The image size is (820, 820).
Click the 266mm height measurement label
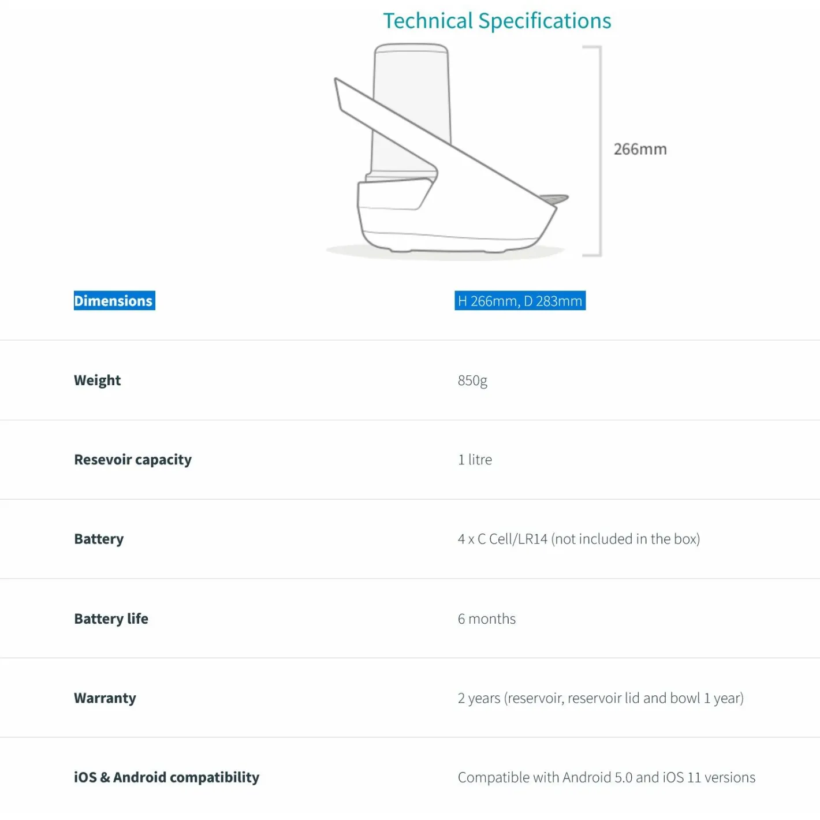click(x=640, y=149)
